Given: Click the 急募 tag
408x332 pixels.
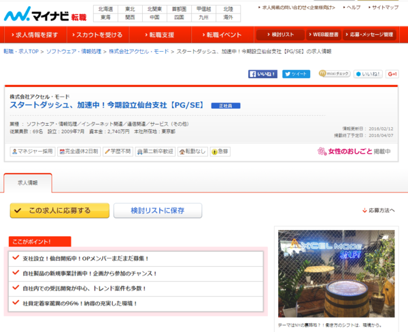Looking at the screenshot, I should tap(220, 152).
